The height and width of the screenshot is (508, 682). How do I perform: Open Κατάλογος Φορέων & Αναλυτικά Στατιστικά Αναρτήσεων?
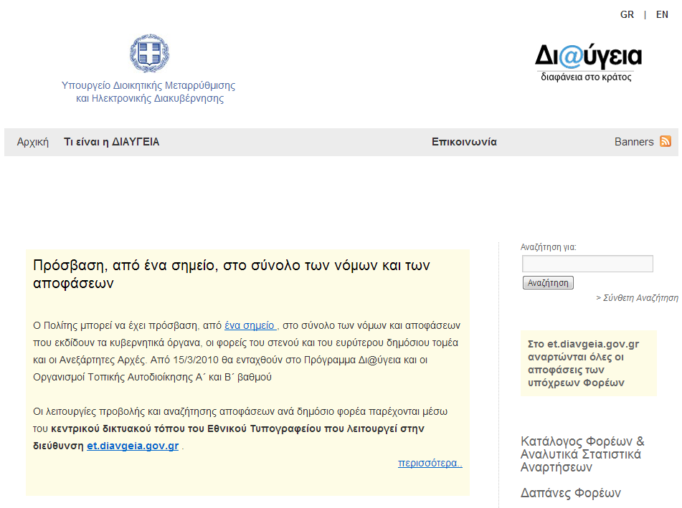(x=582, y=454)
